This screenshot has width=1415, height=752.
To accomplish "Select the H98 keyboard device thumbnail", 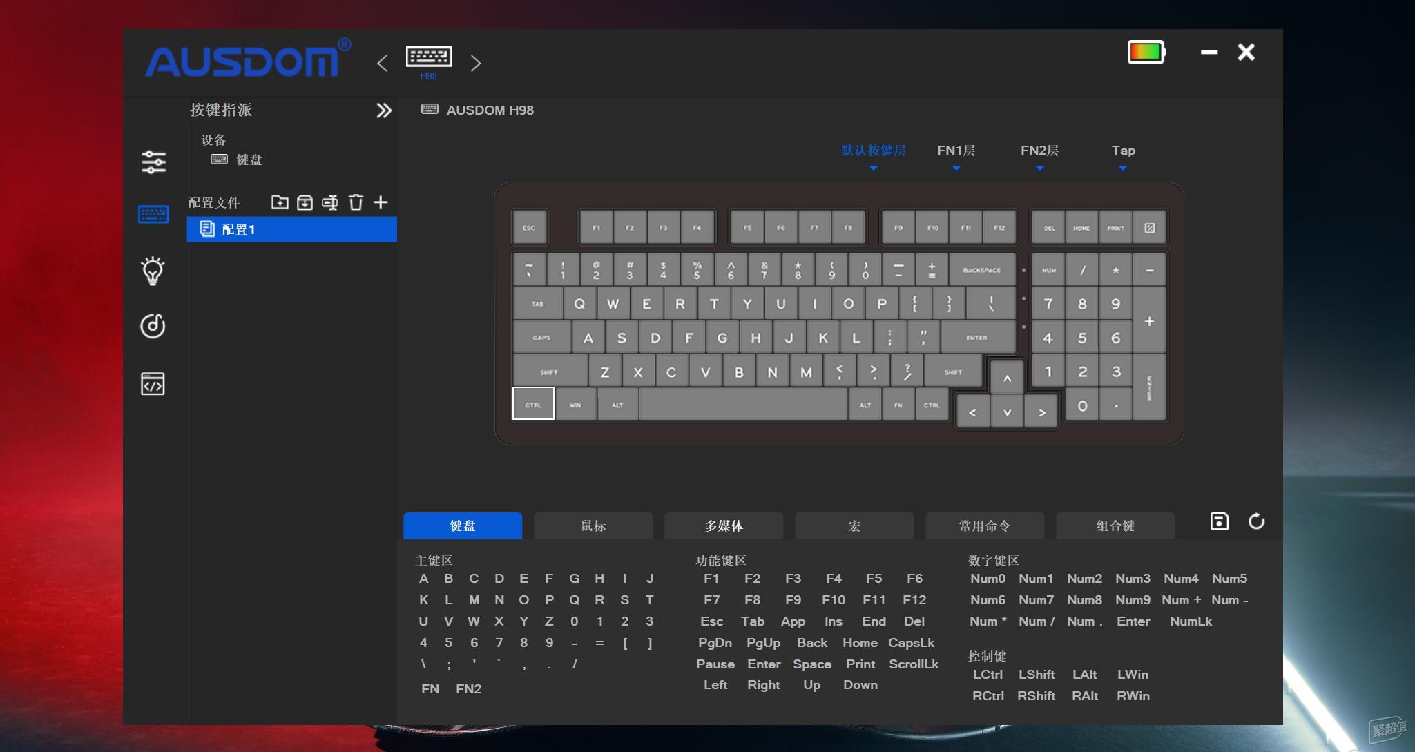I will tap(429, 62).
